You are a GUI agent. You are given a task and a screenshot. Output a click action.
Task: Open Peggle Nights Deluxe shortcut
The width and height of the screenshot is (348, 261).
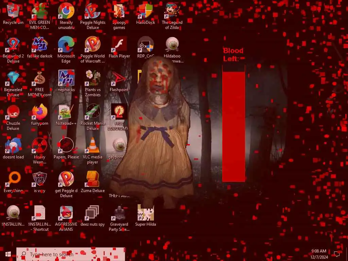click(92, 11)
